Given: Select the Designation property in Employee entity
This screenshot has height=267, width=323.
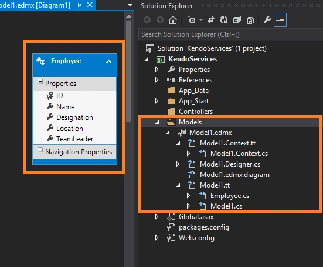Looking at the screenshot, I should (x=74, y=117).
